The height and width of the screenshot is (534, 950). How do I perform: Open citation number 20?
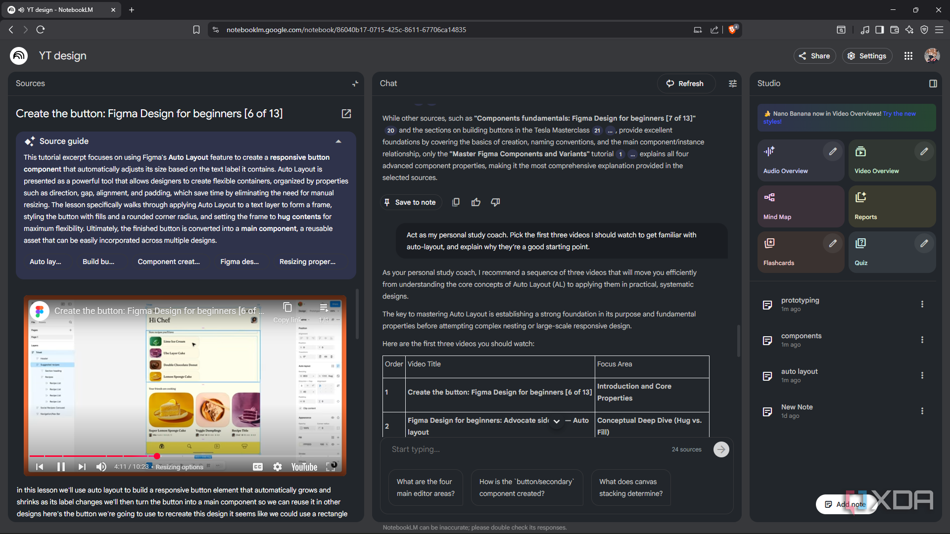click(x=390, y=131)
